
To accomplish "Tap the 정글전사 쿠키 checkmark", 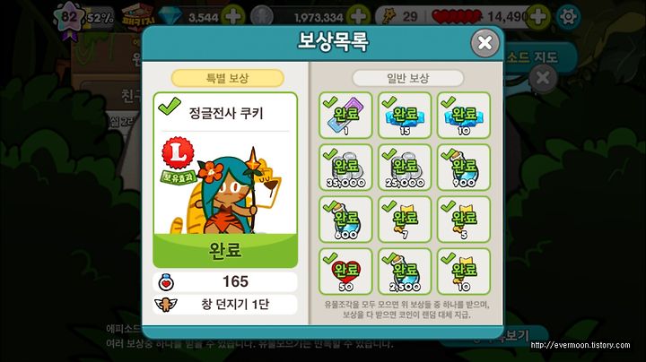I will 170,106.
